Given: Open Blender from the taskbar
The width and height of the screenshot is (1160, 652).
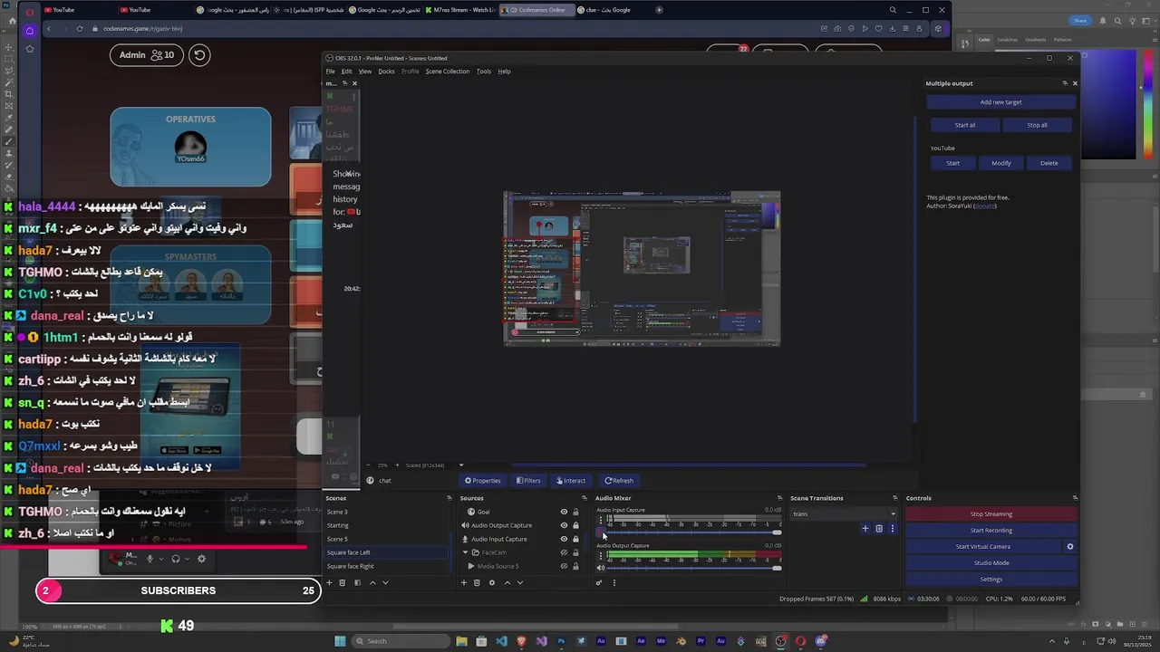Looking at the screenshot, I should [x=681, y=641].
